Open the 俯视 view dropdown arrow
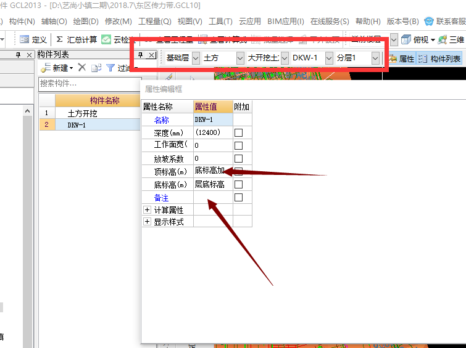Screen dimensions: 466x348 pyautogui.click(x=433, y=40)
